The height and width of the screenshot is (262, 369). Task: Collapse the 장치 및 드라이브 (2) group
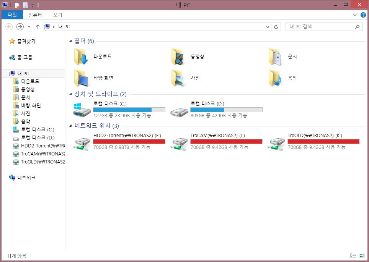(70, 94)
